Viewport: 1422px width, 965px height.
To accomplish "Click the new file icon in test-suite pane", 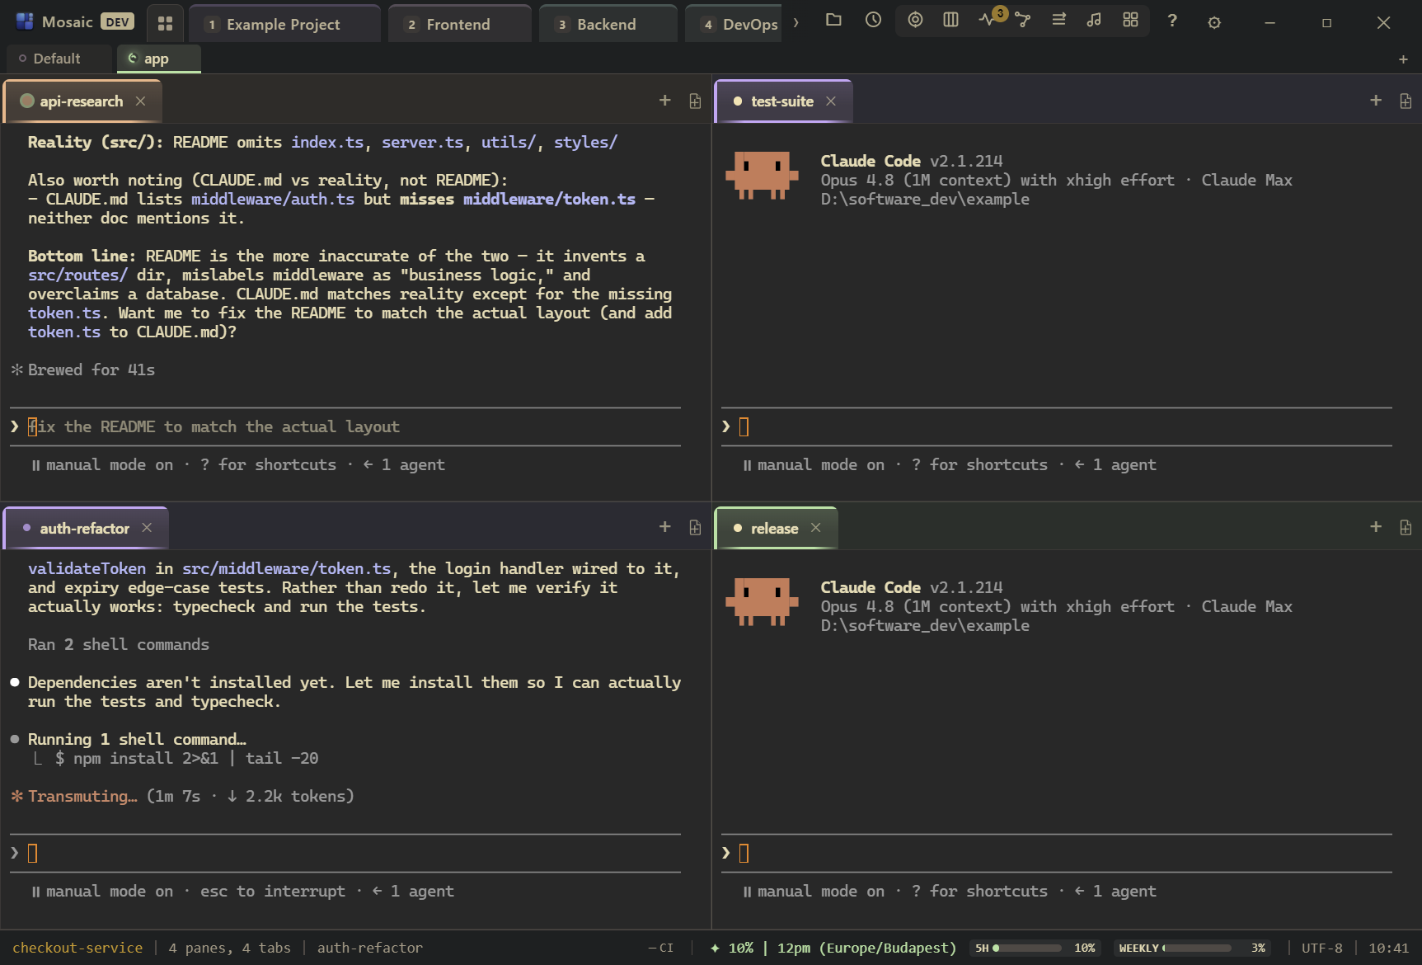I will click(x=1406, y=101).
